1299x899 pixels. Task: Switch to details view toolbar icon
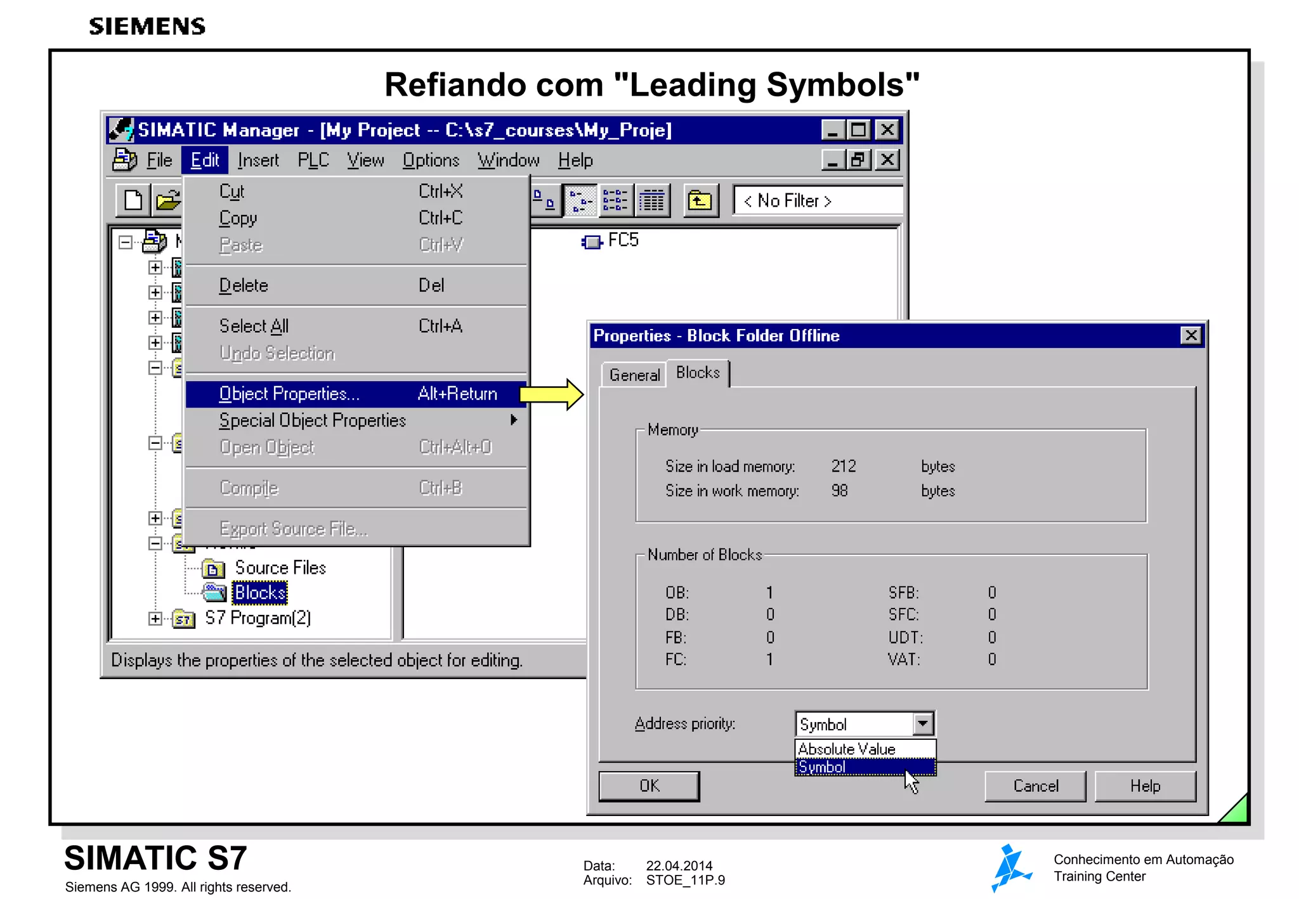pyautogui.click(x=651, y=200)
